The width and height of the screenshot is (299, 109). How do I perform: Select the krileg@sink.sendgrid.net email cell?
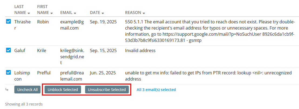coord(72,56)
